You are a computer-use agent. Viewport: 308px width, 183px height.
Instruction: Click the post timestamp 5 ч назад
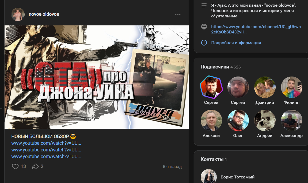[172, 167]
